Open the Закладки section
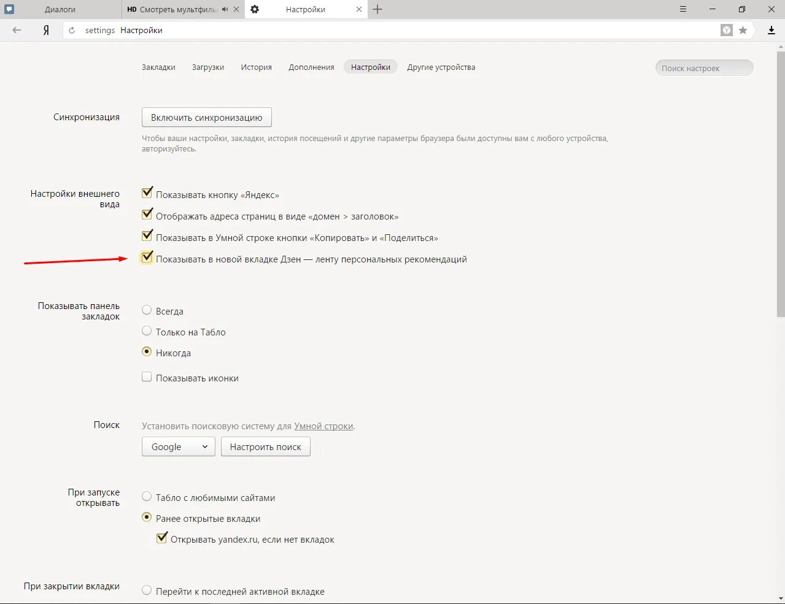The width and height of the screenshot is (785, 604). click(158, 67)
